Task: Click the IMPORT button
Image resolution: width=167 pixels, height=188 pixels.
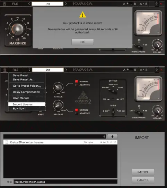Action: pyautogui.click(x=143, y=172)
